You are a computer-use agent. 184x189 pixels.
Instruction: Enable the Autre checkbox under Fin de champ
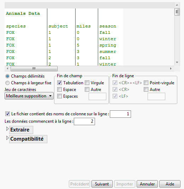click(87, 90)
